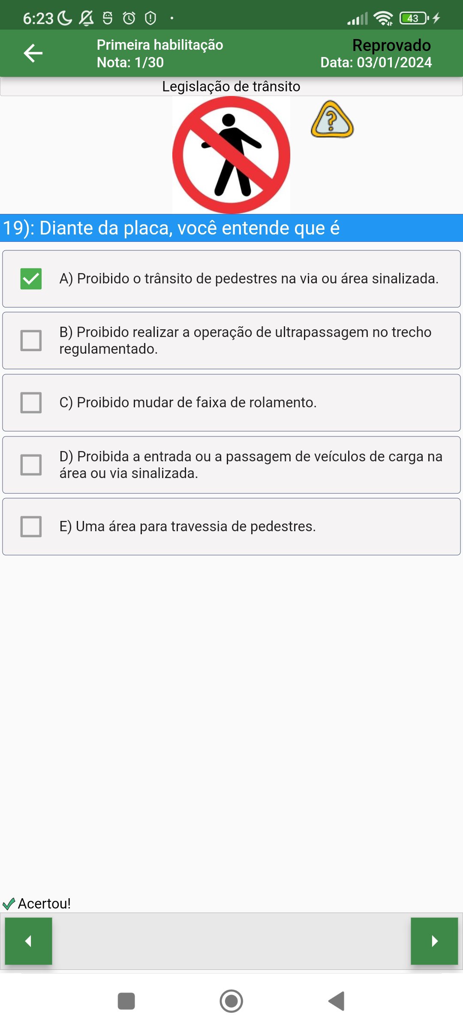Check the answer B checkbox
This screenshot has height=1029, width=463.
31,340
